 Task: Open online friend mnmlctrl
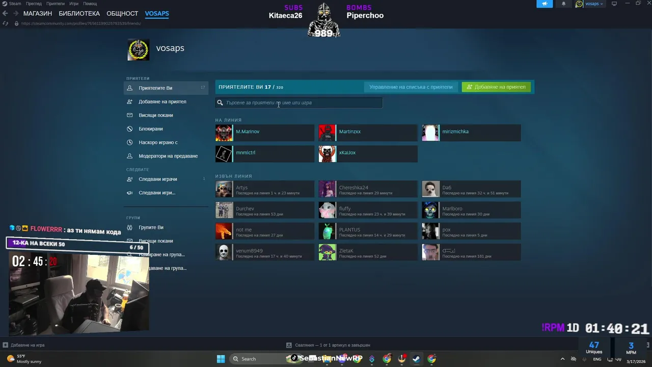(265, 154)
